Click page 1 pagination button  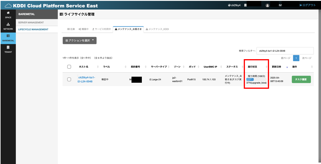[x=296, y=58]
